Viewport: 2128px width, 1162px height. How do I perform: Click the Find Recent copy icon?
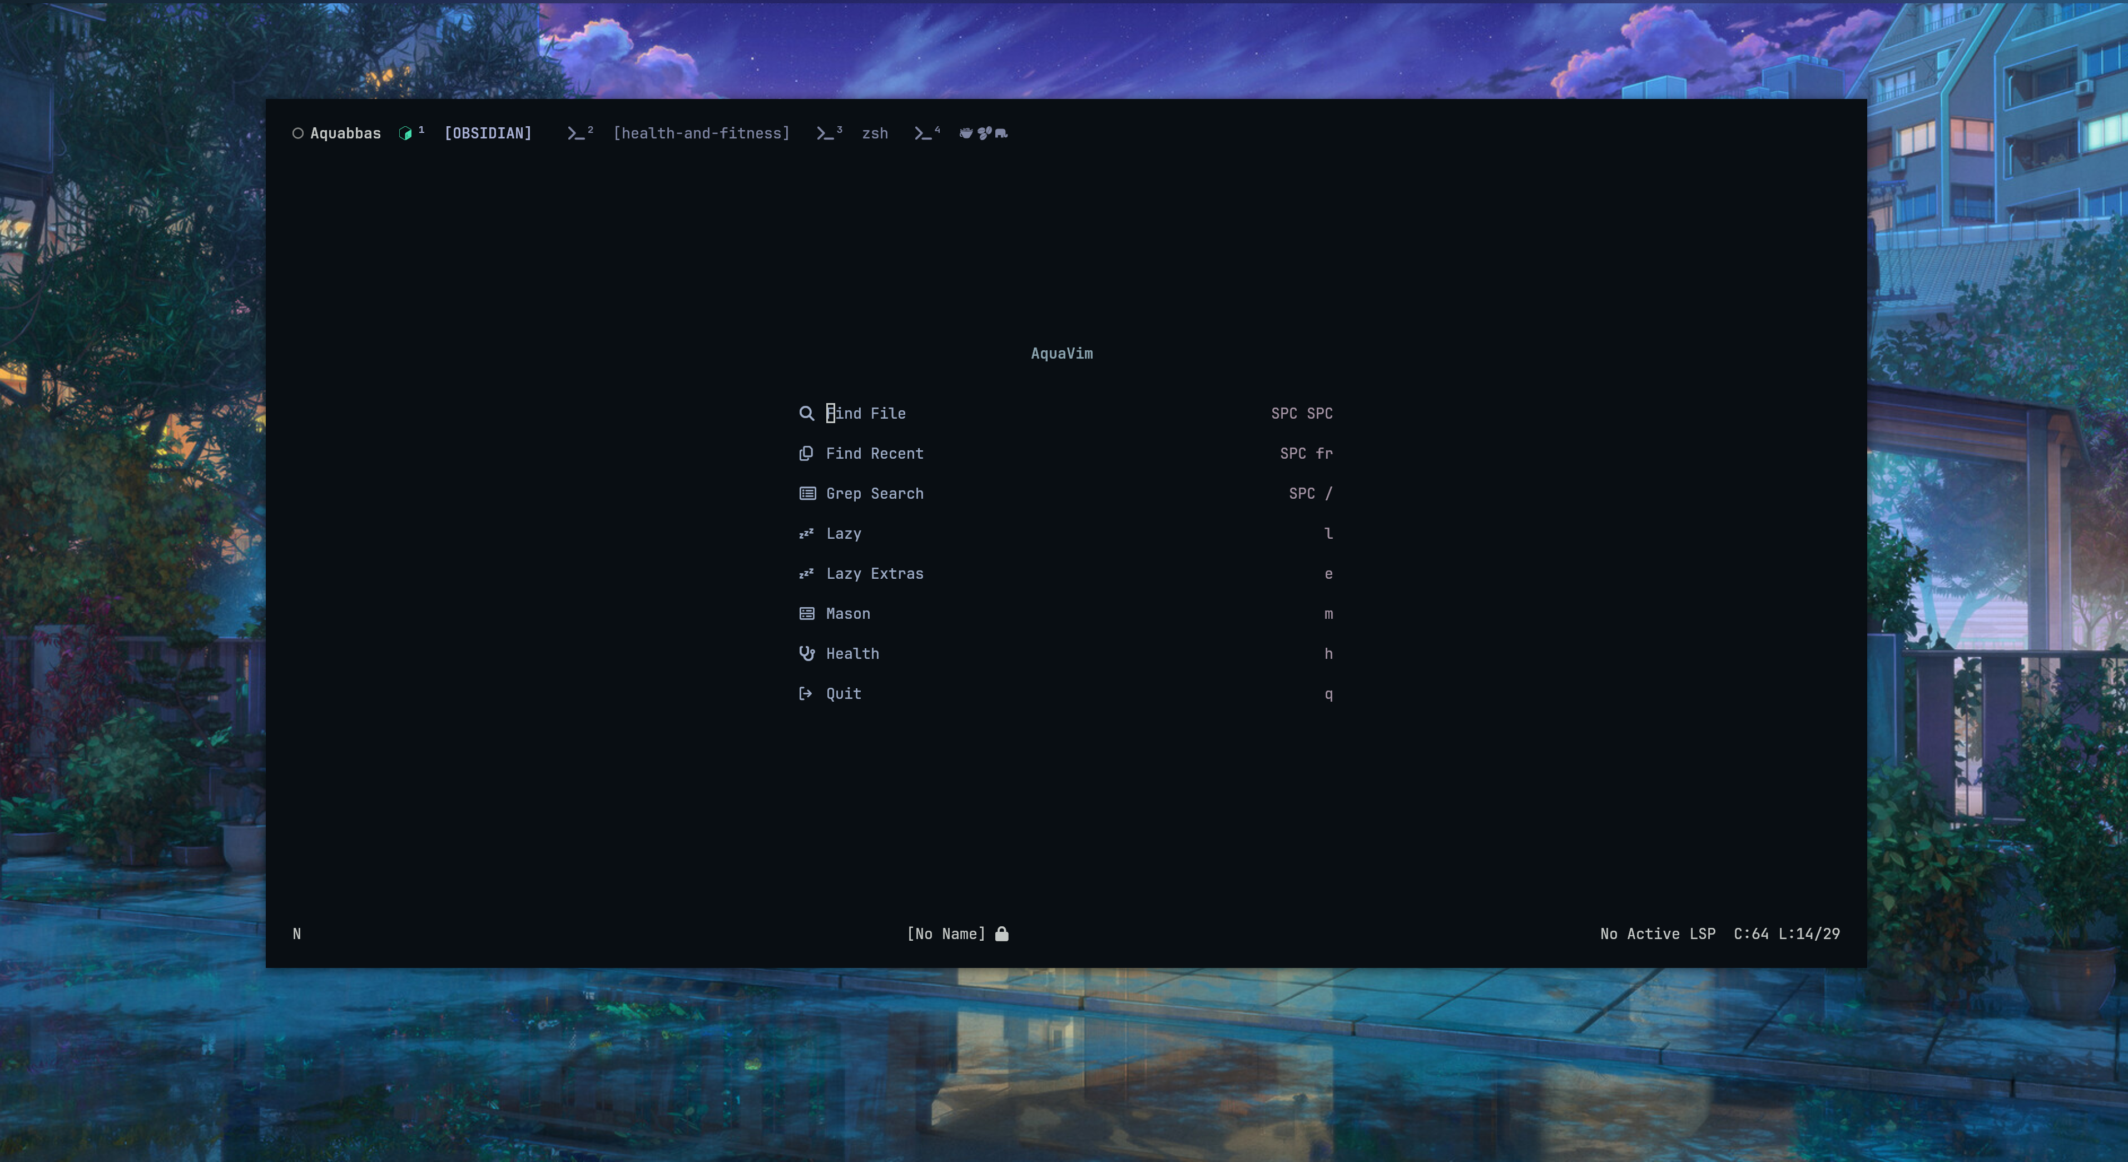[x=806, y=453]
